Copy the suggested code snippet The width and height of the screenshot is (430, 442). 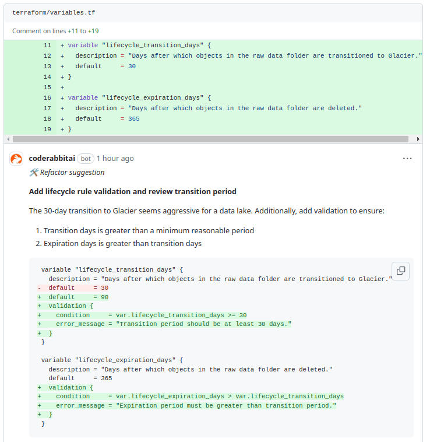click(x=401, y=271)
